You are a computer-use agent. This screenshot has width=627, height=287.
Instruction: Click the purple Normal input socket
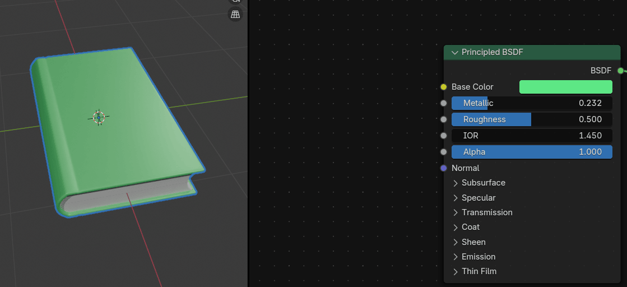(444, 168)
